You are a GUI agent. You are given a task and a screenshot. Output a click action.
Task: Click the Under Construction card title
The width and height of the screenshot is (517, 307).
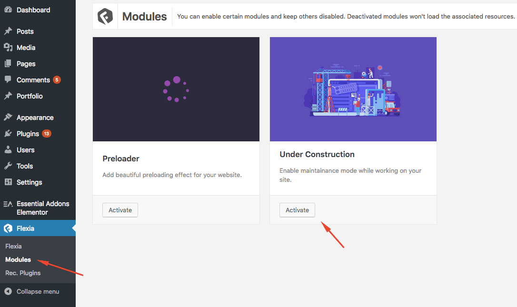[x=317, y=154]
